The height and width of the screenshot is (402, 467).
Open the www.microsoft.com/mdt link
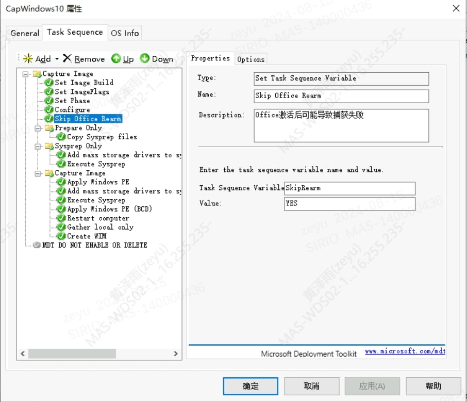(x=406, y=350)
